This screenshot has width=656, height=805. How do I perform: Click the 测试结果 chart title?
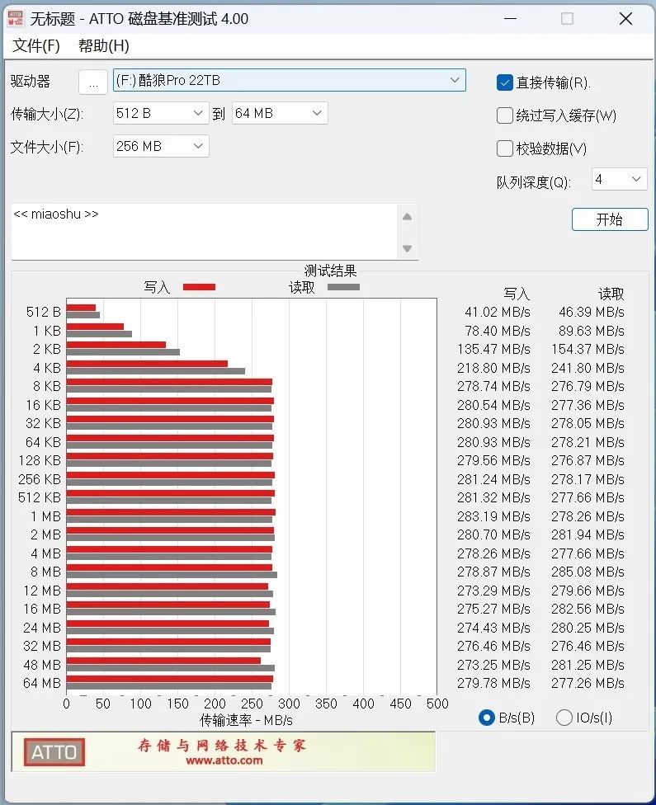[330, 271]
